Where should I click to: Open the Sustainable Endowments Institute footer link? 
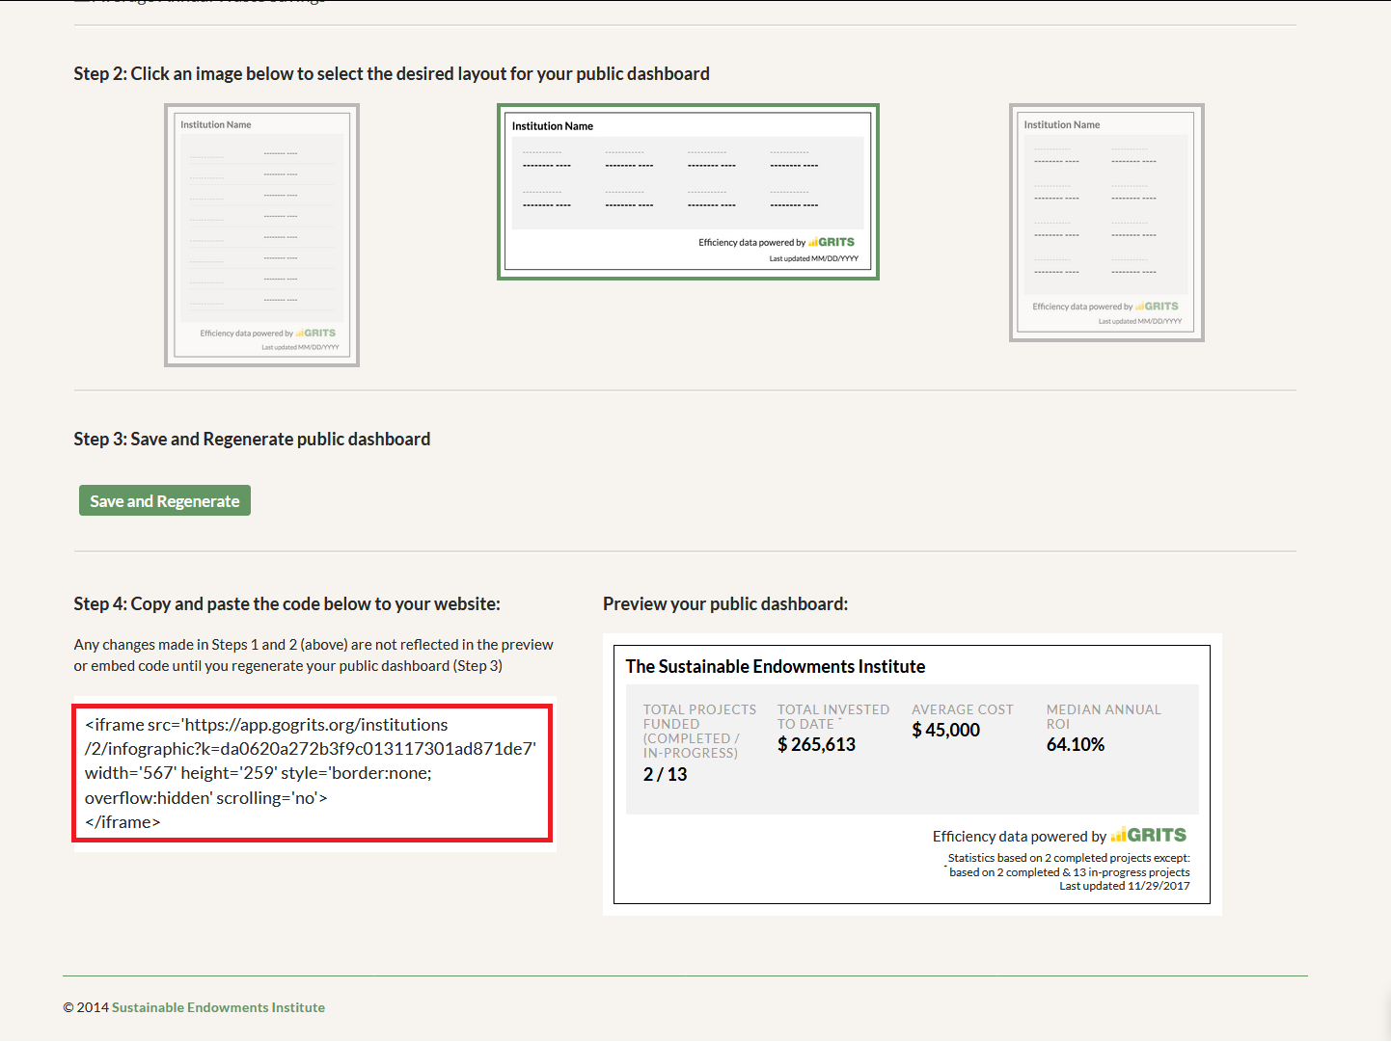click(x=218, y=1007)
